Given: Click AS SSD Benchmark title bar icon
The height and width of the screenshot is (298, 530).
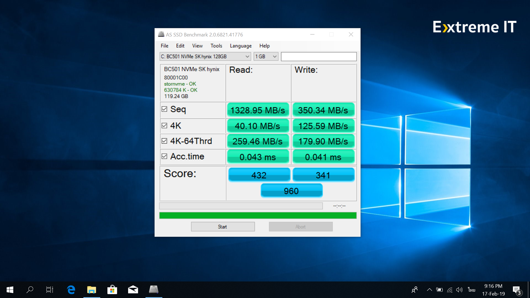Looking at the screenshot, I should click(161, 34).
